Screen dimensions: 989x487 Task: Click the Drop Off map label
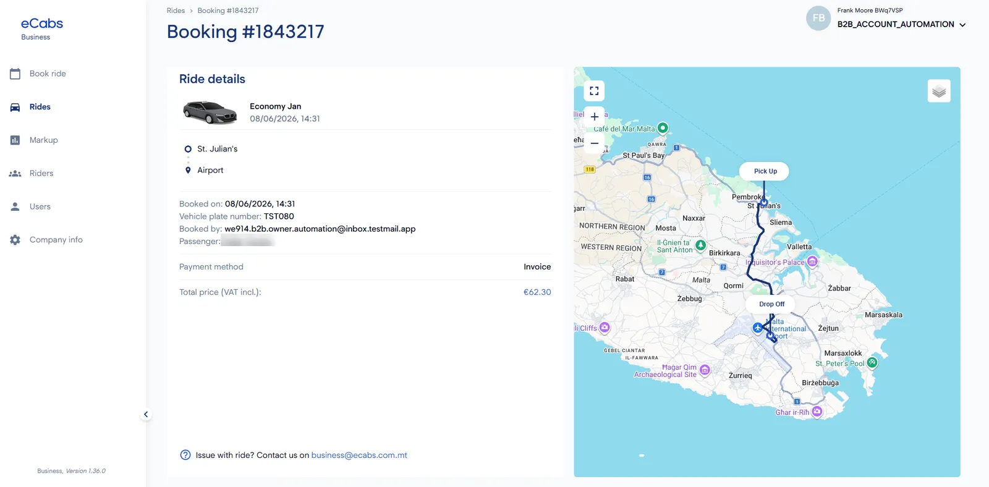click(x=771, y=304)
